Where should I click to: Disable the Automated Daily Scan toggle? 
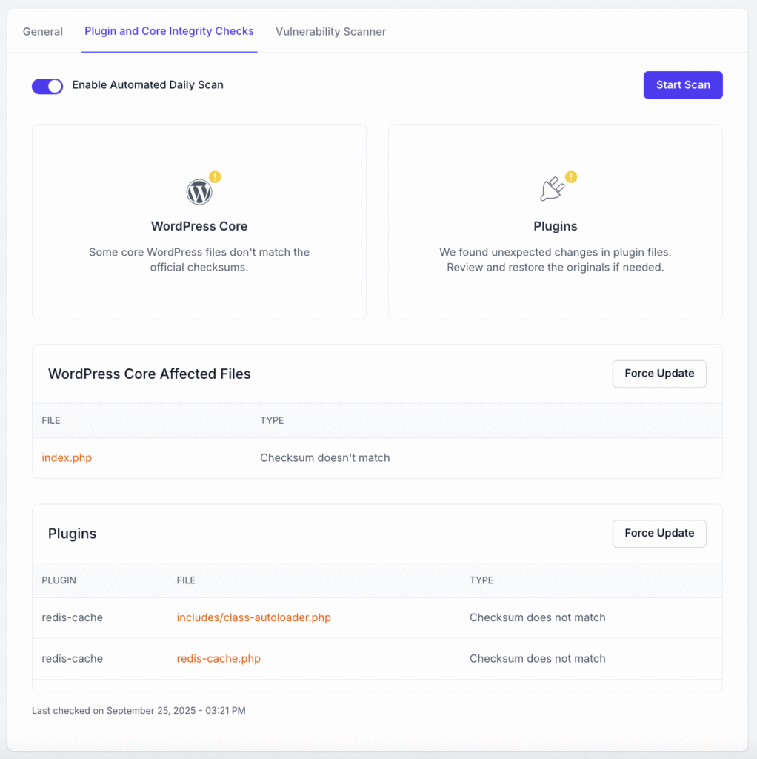(x=47, y=86)
